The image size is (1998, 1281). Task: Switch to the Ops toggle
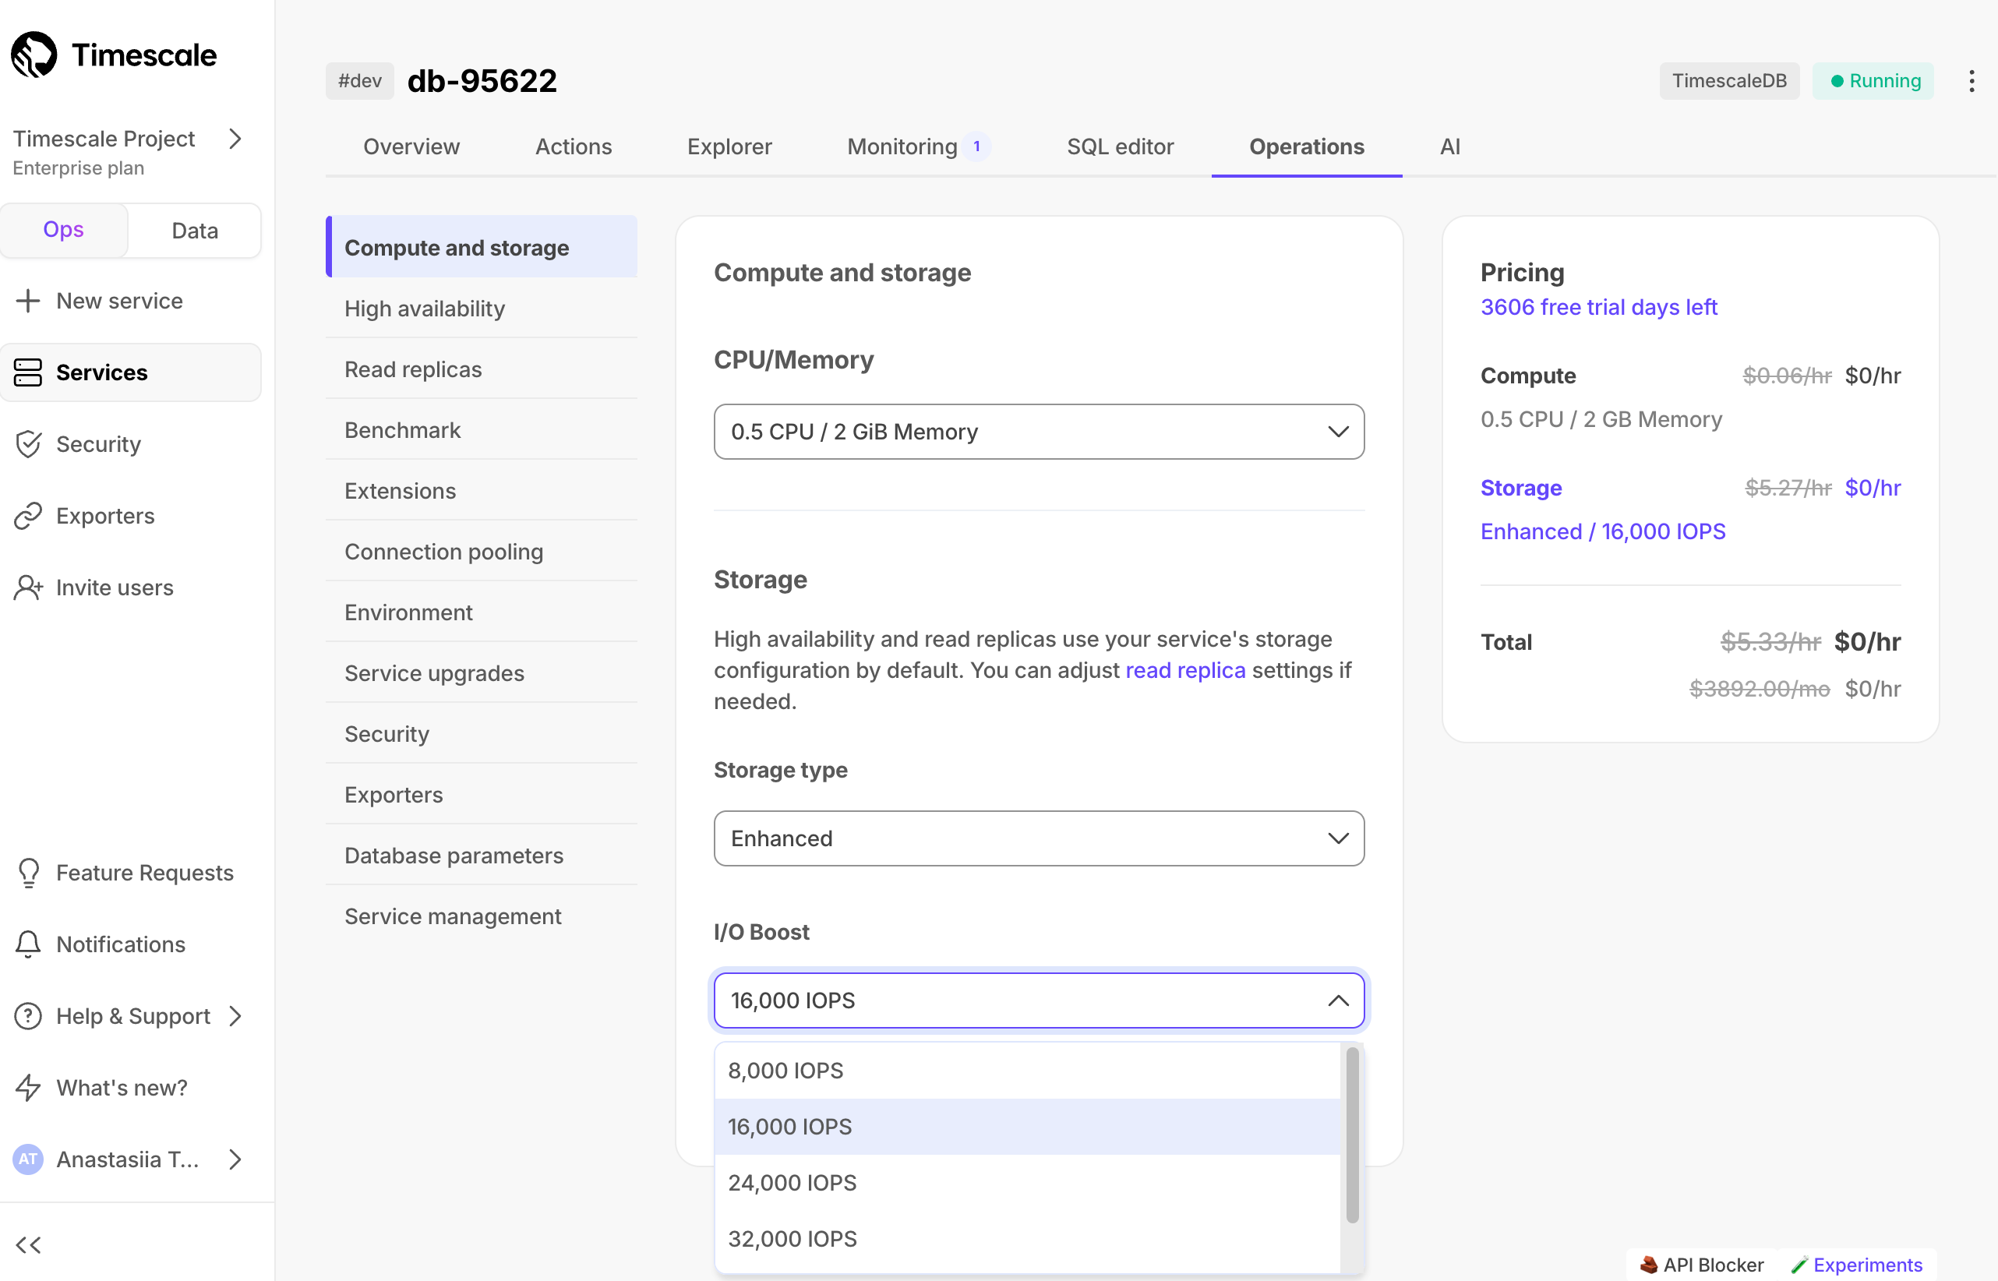click(x=64, y=230)
